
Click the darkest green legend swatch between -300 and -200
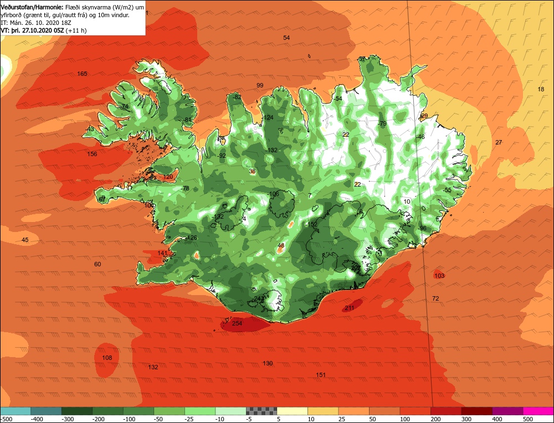[x=76, y=411]
